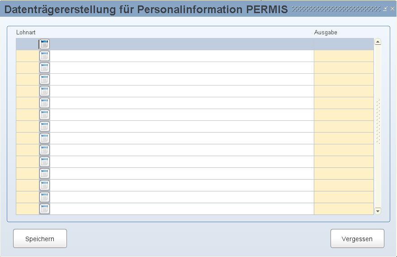Open the value list icon in second Lohnart row

tap(44, 56)
